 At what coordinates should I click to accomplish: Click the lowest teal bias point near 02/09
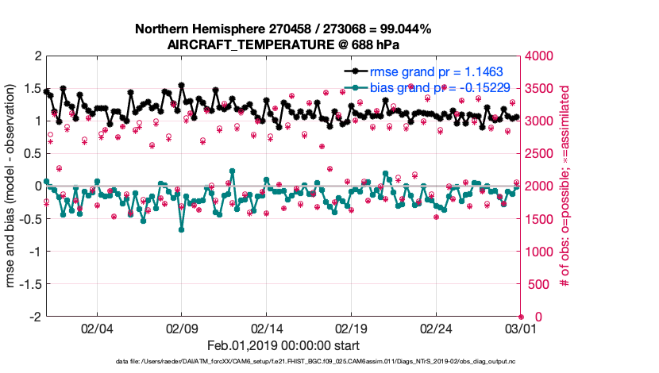[x=182, y=229]
